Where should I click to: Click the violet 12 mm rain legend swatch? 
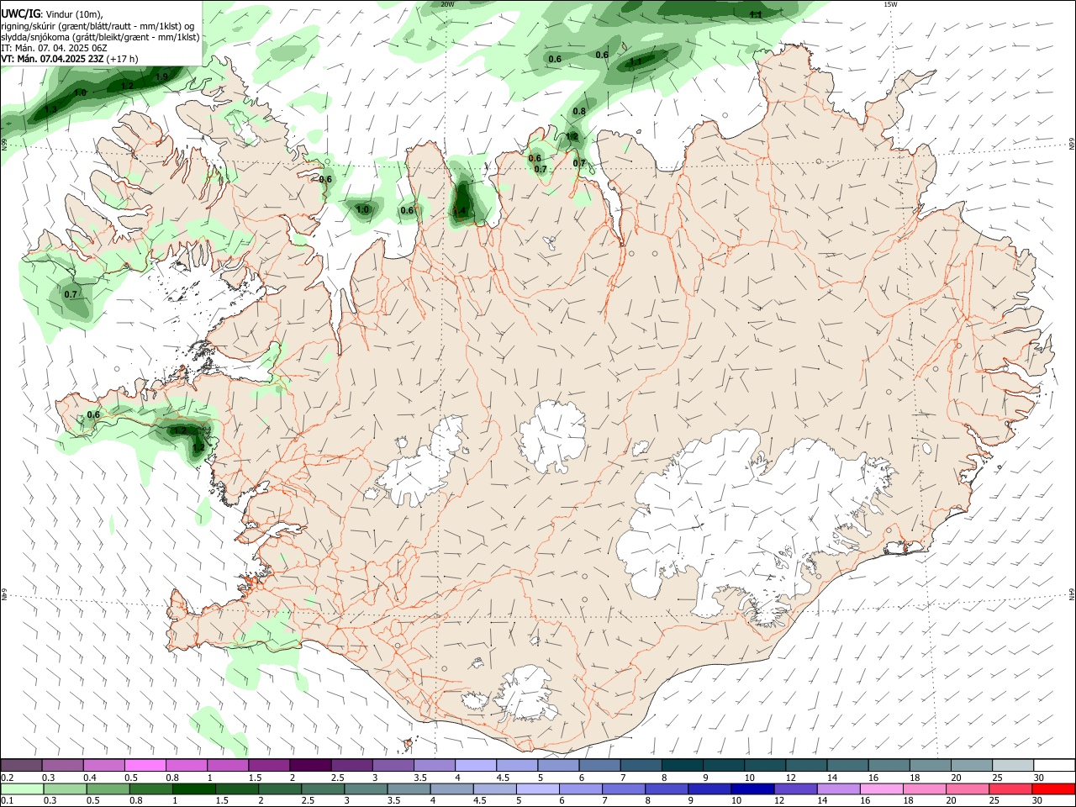coord(794,789)
